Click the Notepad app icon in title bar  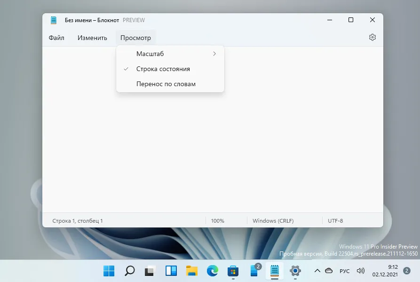54,20
